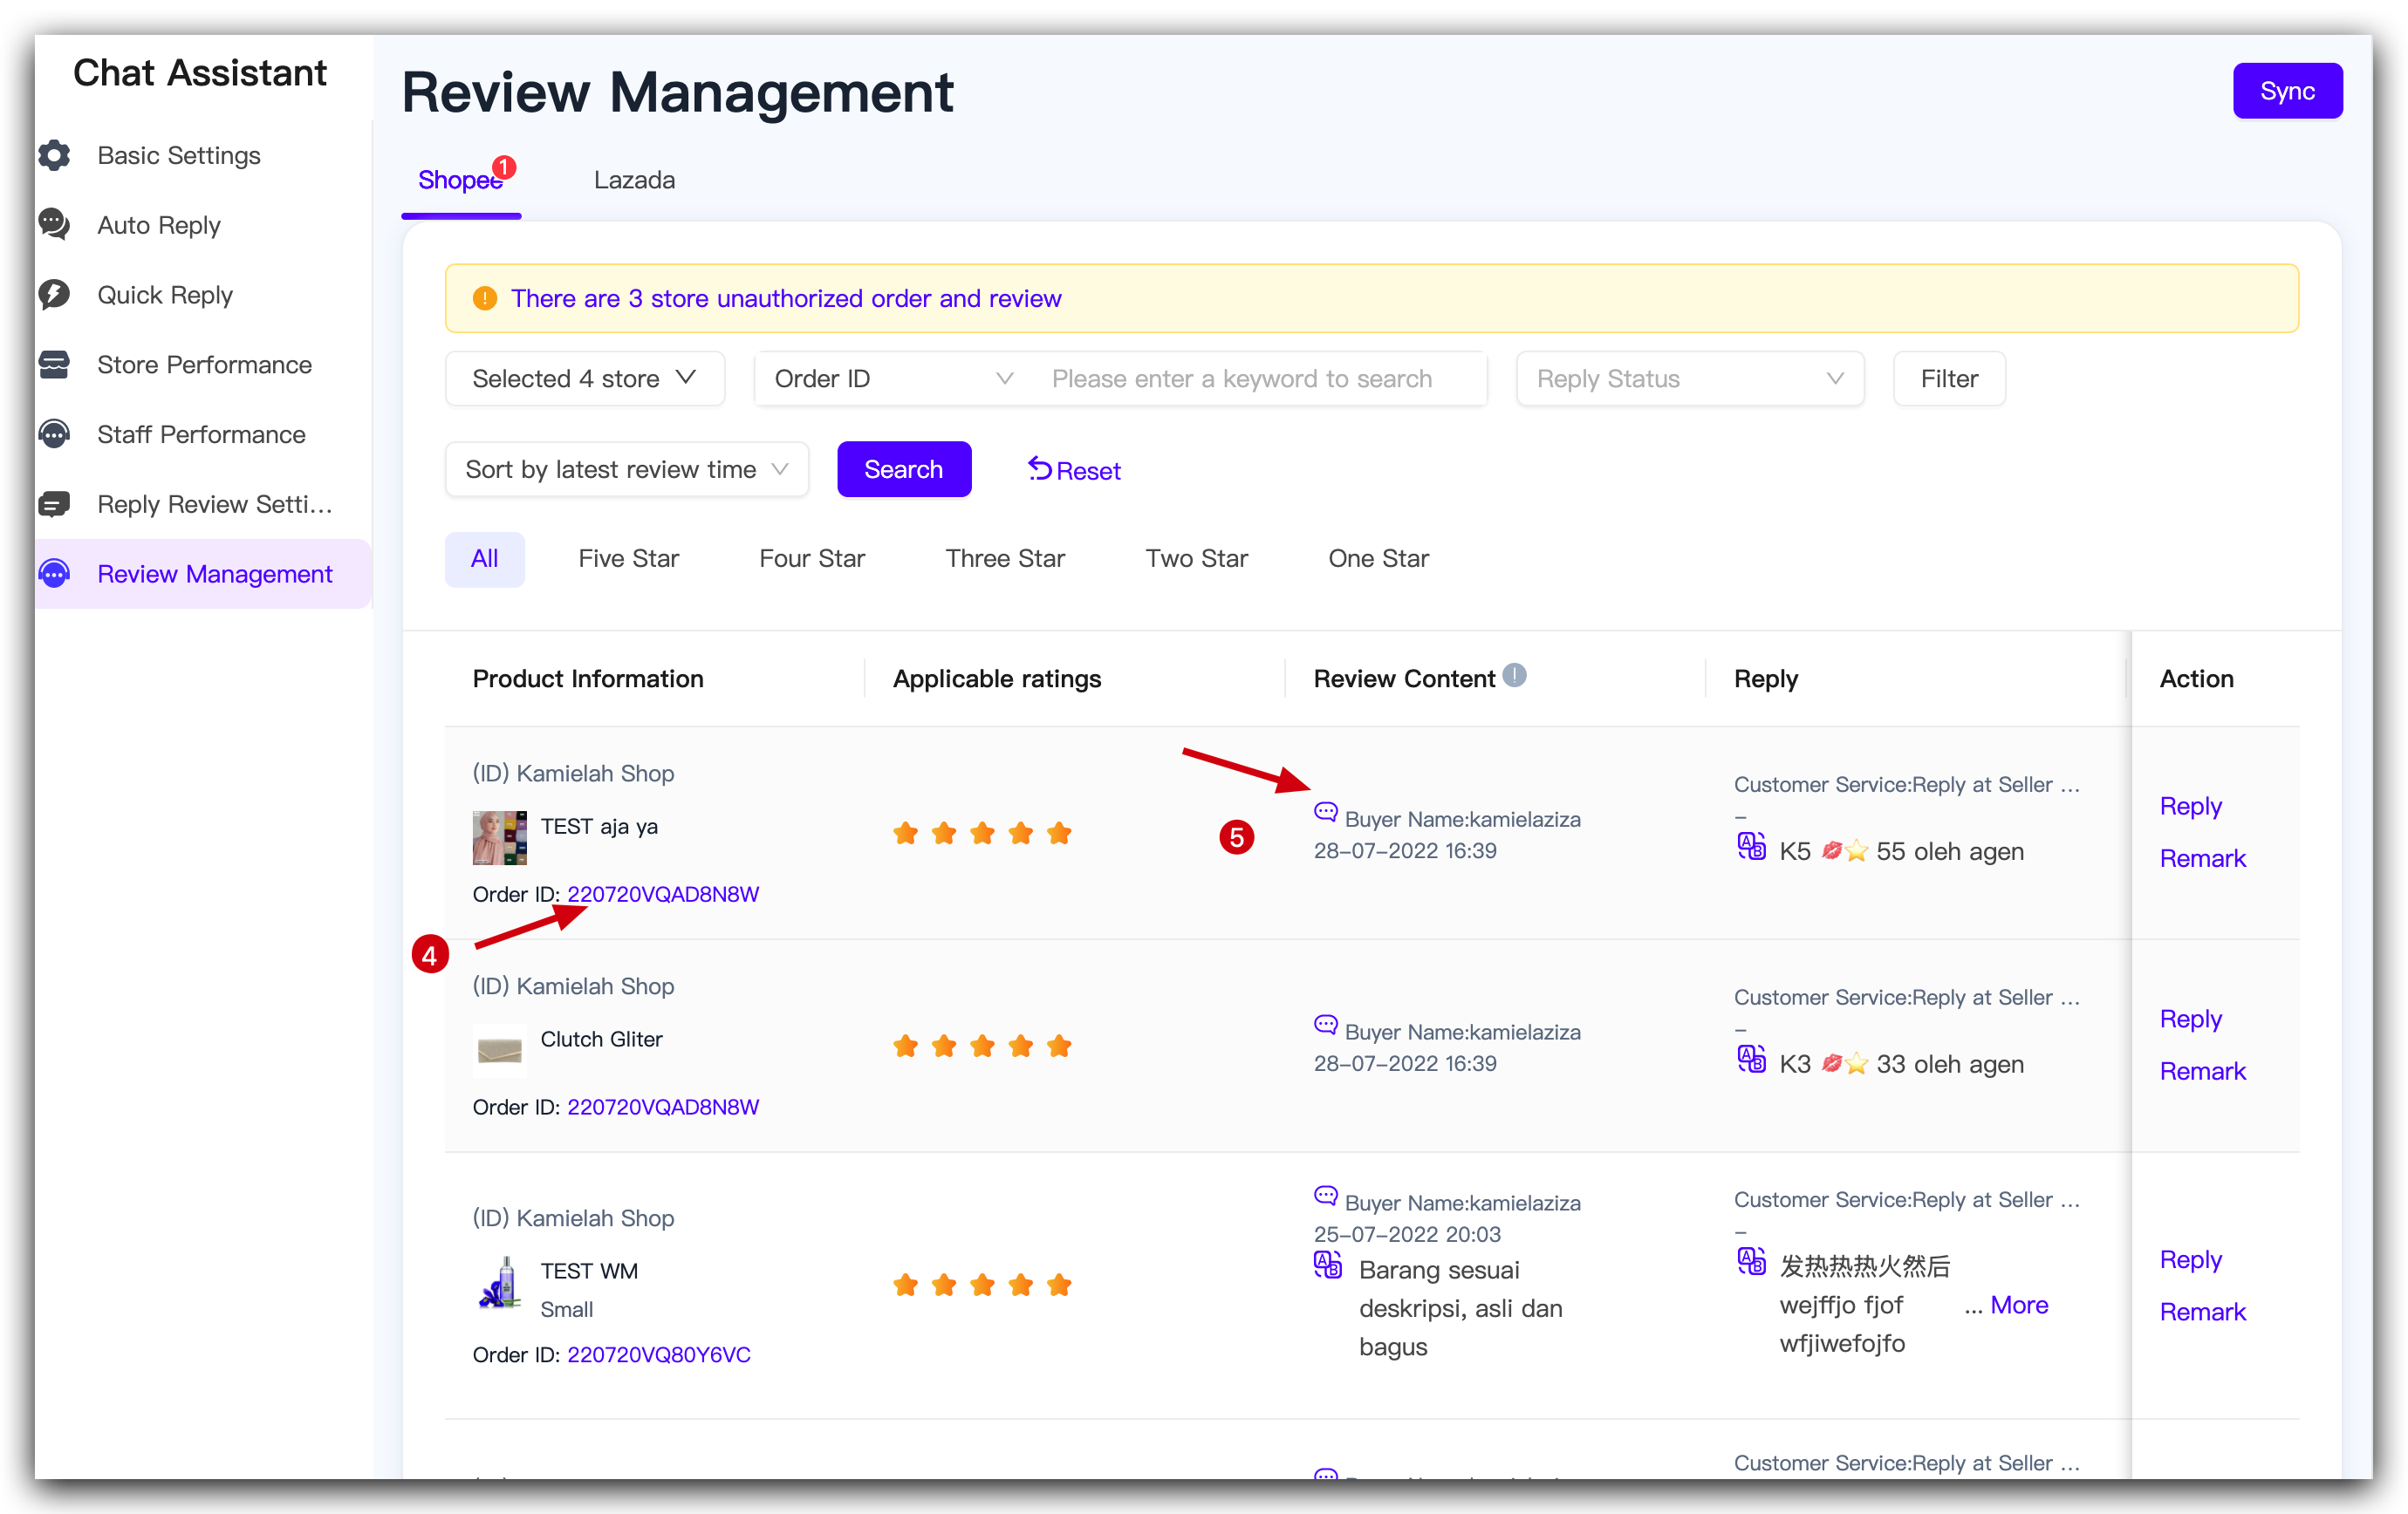Open Basic Settings in sidebar
Screen dimensions: 2408x1514
[203, 155]
